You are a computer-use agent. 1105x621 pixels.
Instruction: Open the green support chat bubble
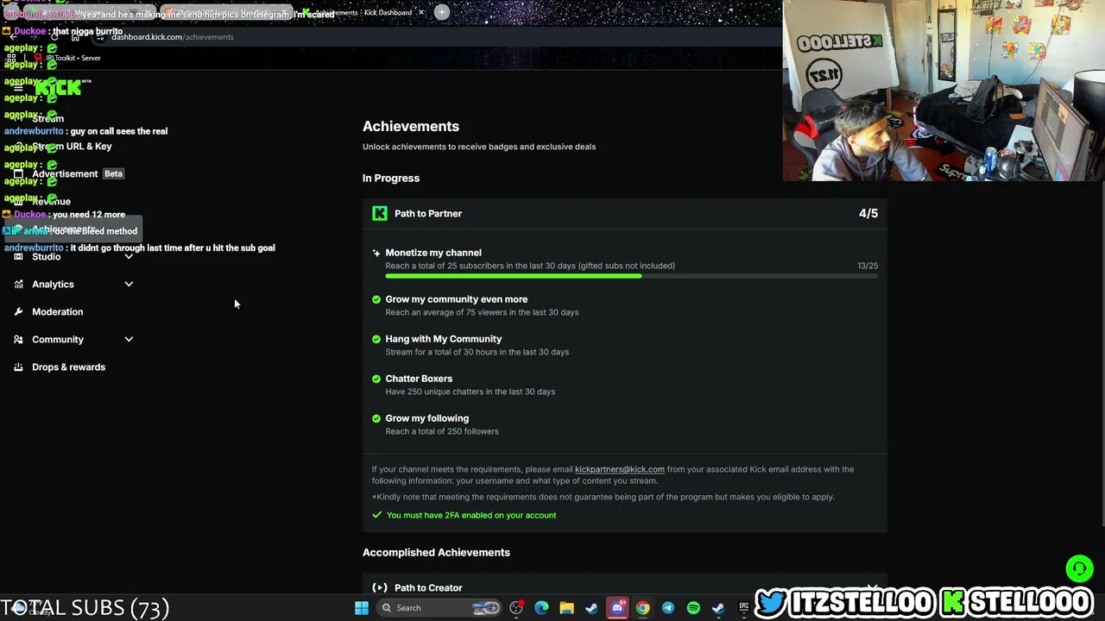tap(1079, 568)
